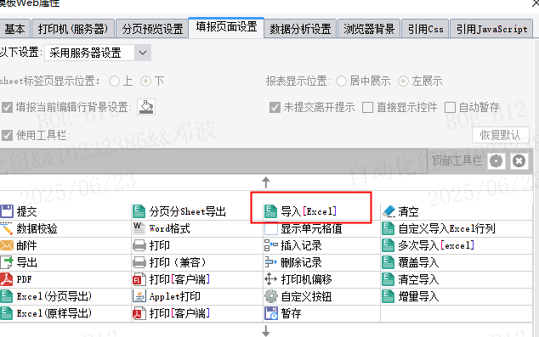Select the 自定义按钮 gear icon
The image size is (539, 337).
[271, 296]
